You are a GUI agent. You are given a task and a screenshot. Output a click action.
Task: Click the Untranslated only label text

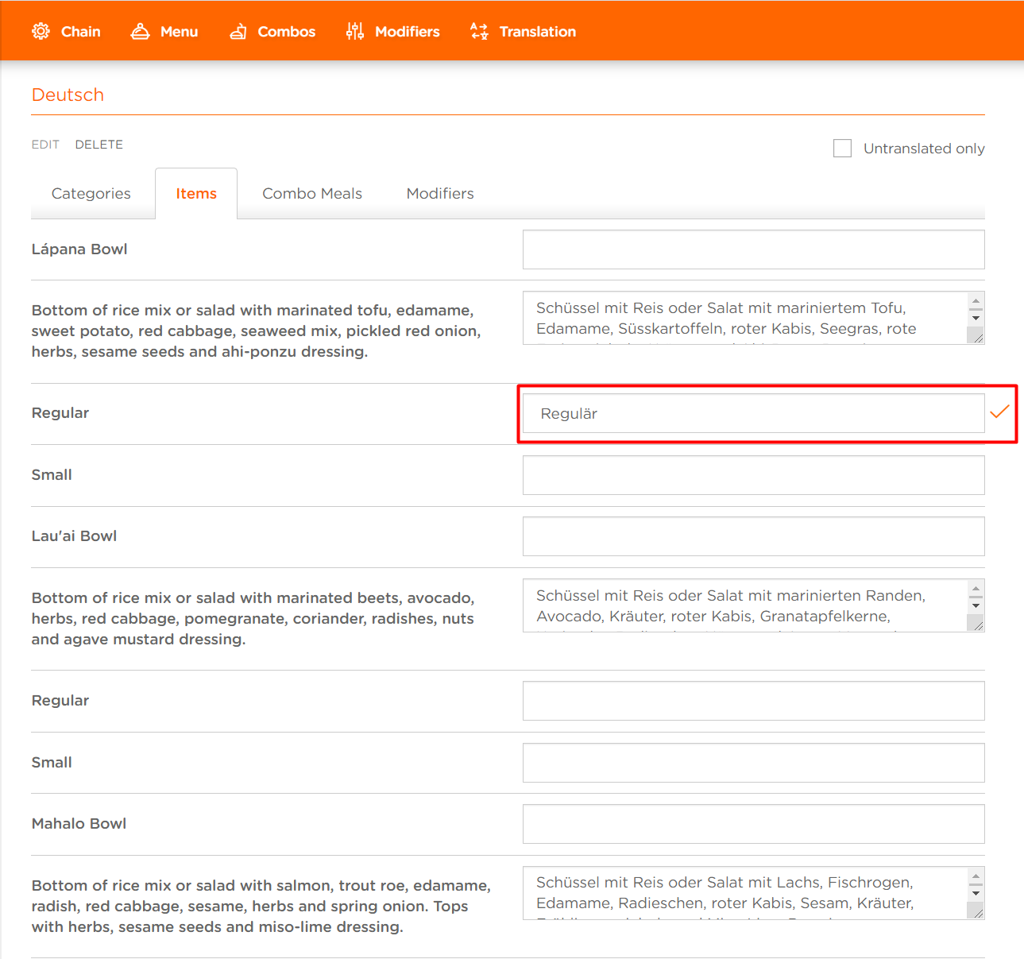[924, 149]
